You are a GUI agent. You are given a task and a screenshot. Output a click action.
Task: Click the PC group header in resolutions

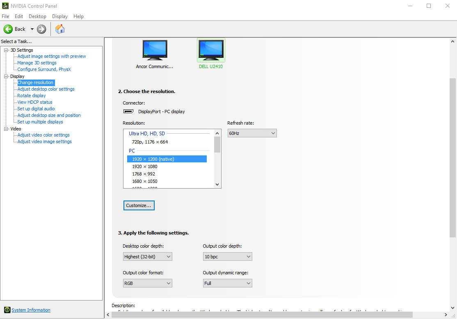pyautogui.click(x=132, y=150)
